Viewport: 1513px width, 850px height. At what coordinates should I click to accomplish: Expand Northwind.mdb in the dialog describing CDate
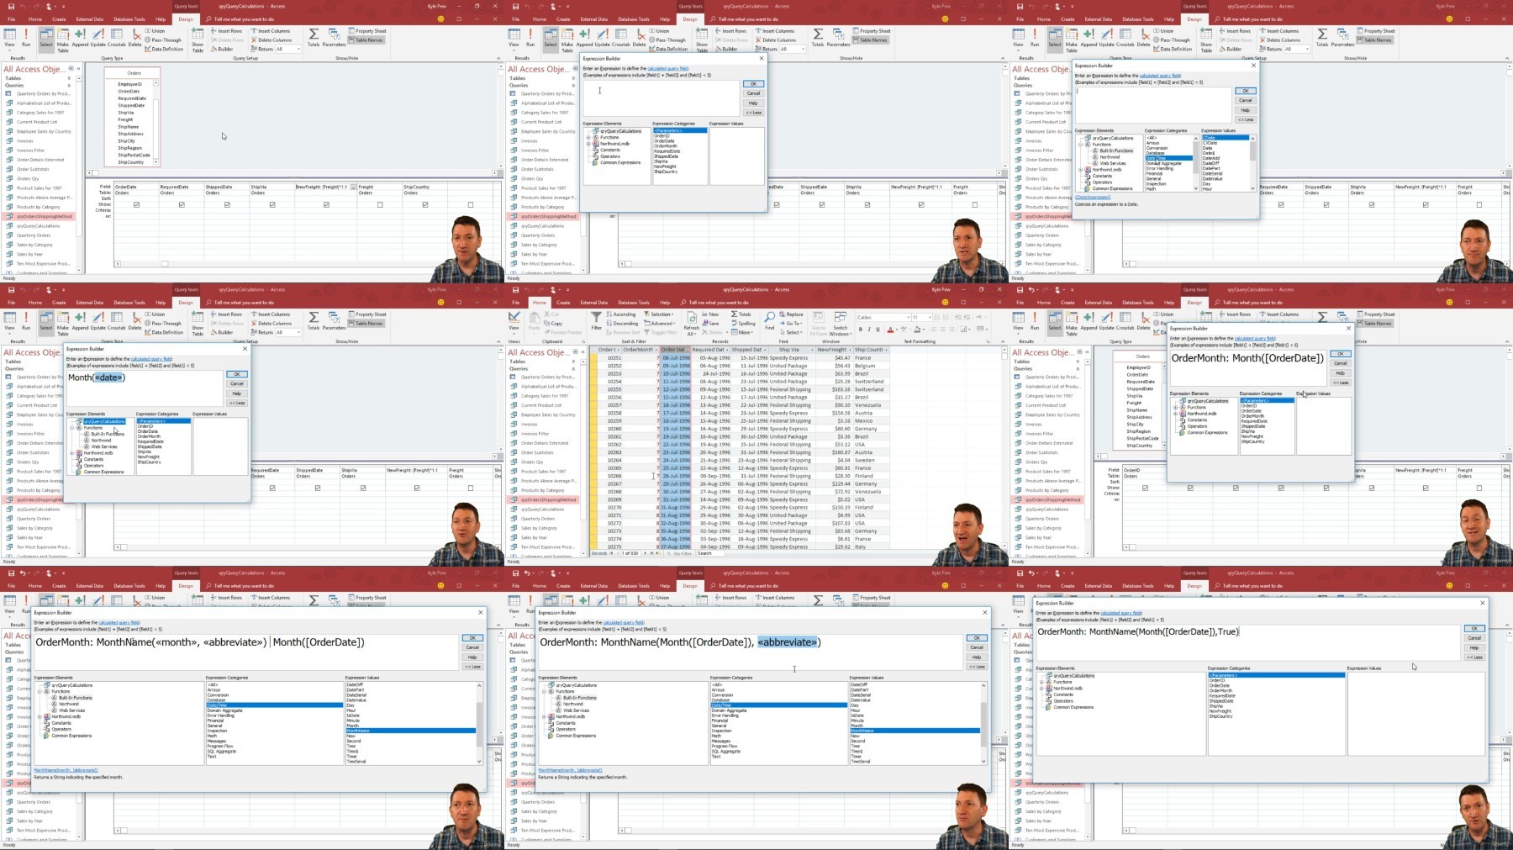[1082, 170]
